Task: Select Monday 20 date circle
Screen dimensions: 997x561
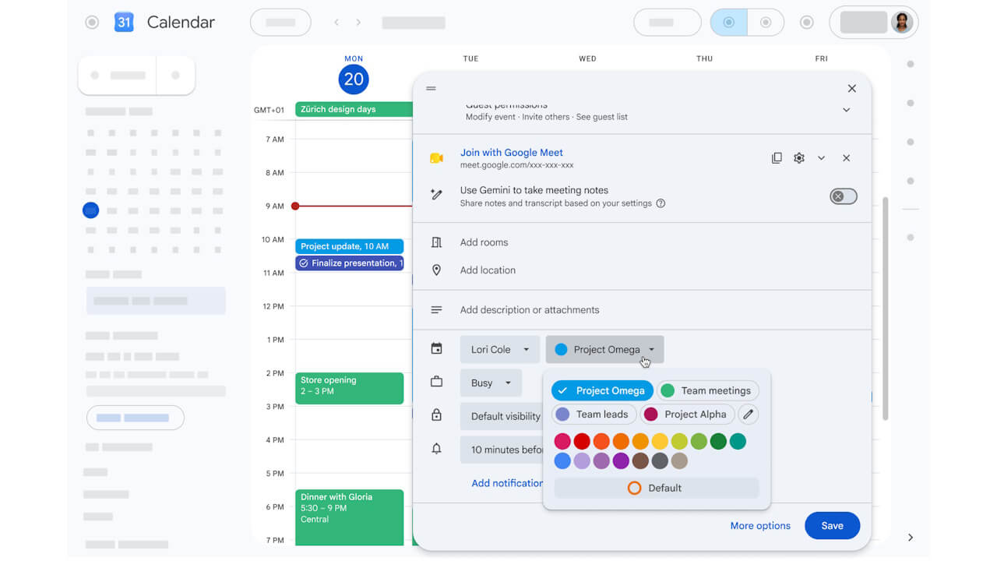Action: click(354, 79)
